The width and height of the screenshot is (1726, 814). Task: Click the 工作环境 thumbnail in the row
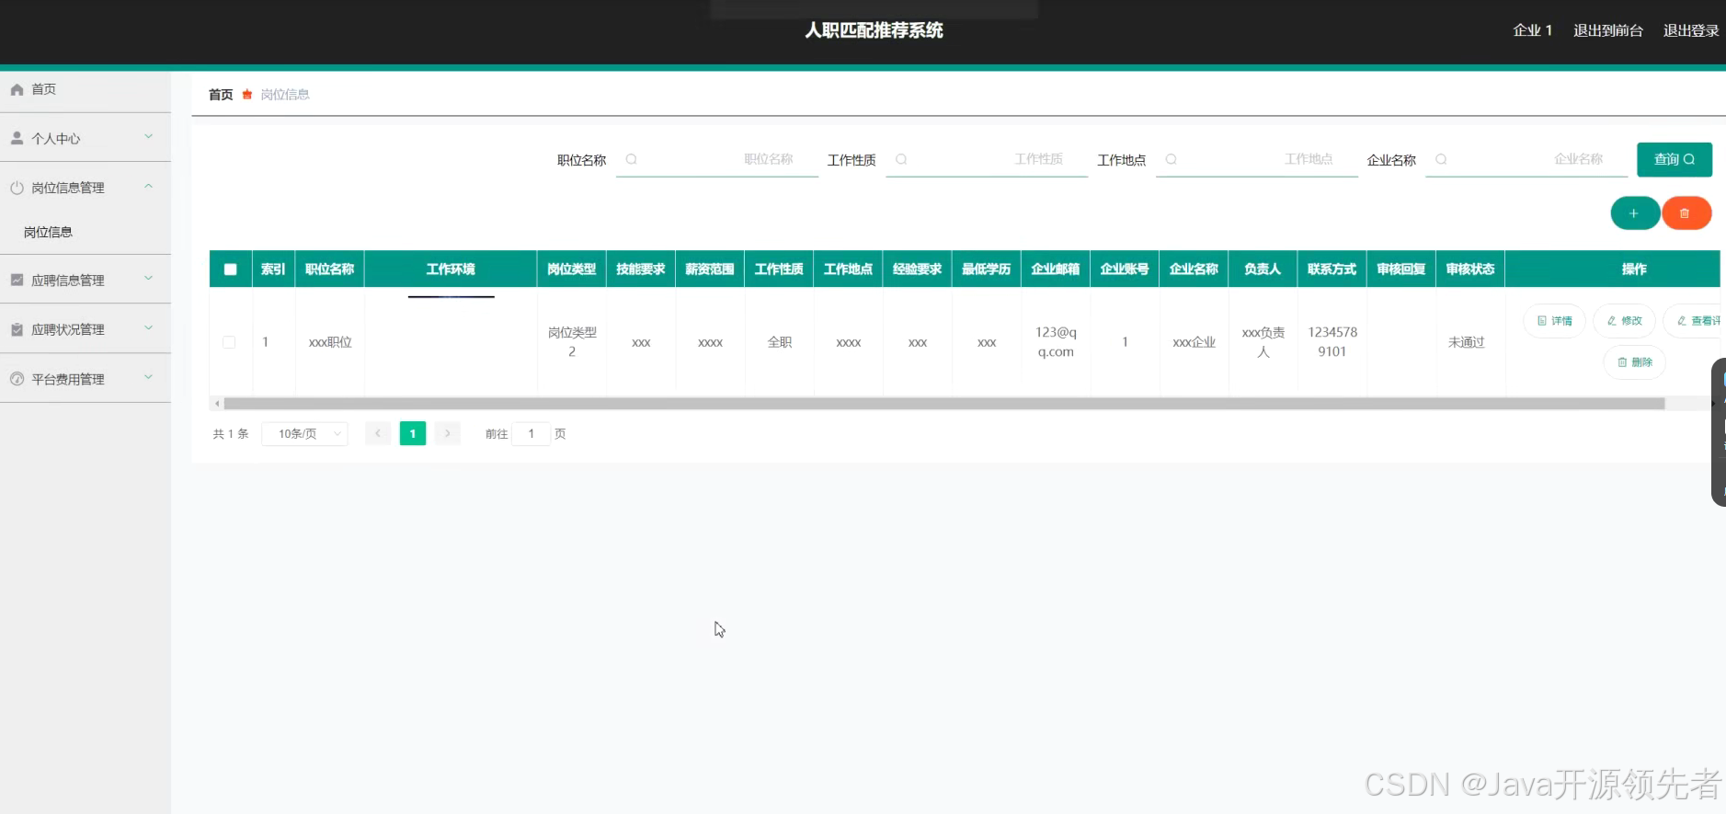click(x=452, y=297)
